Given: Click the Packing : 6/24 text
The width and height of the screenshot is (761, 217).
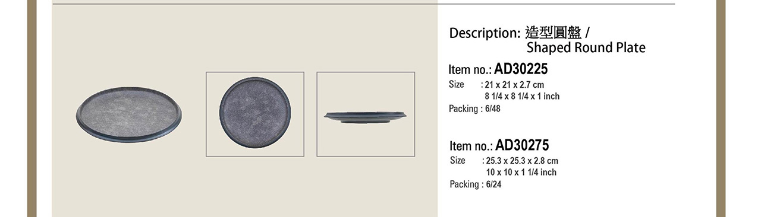Looking at the screenshot, I should click(x=476, y=184).
